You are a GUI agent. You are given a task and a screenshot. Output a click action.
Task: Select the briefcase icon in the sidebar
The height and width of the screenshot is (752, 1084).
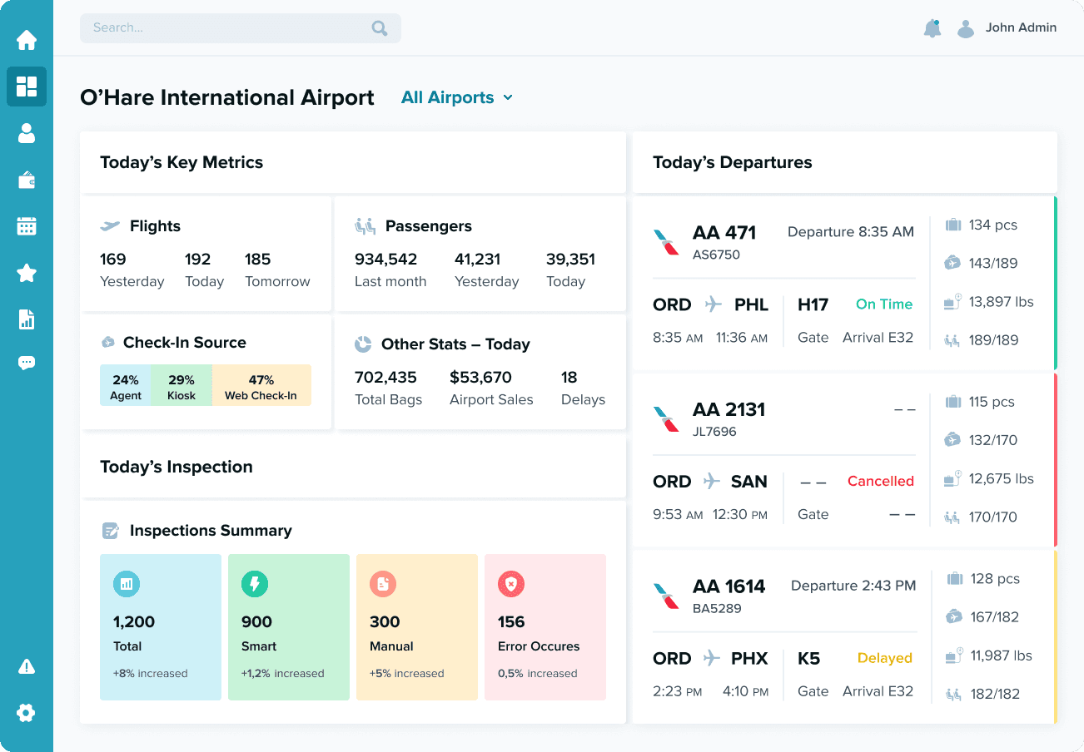(x=27, y=180)
